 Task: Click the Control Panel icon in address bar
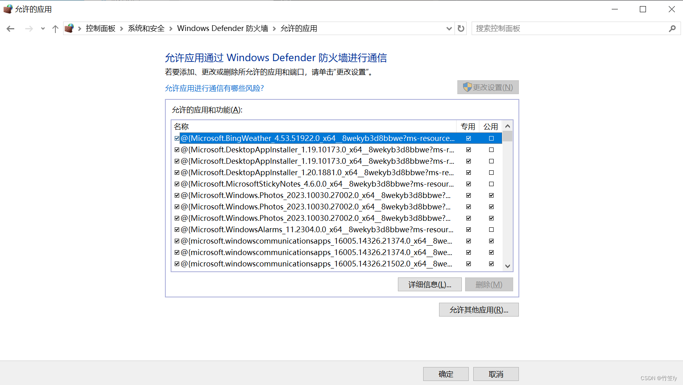(x=70, y=28)
